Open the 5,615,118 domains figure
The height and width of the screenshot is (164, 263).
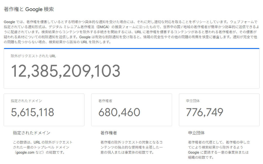(x=33, y=112)
